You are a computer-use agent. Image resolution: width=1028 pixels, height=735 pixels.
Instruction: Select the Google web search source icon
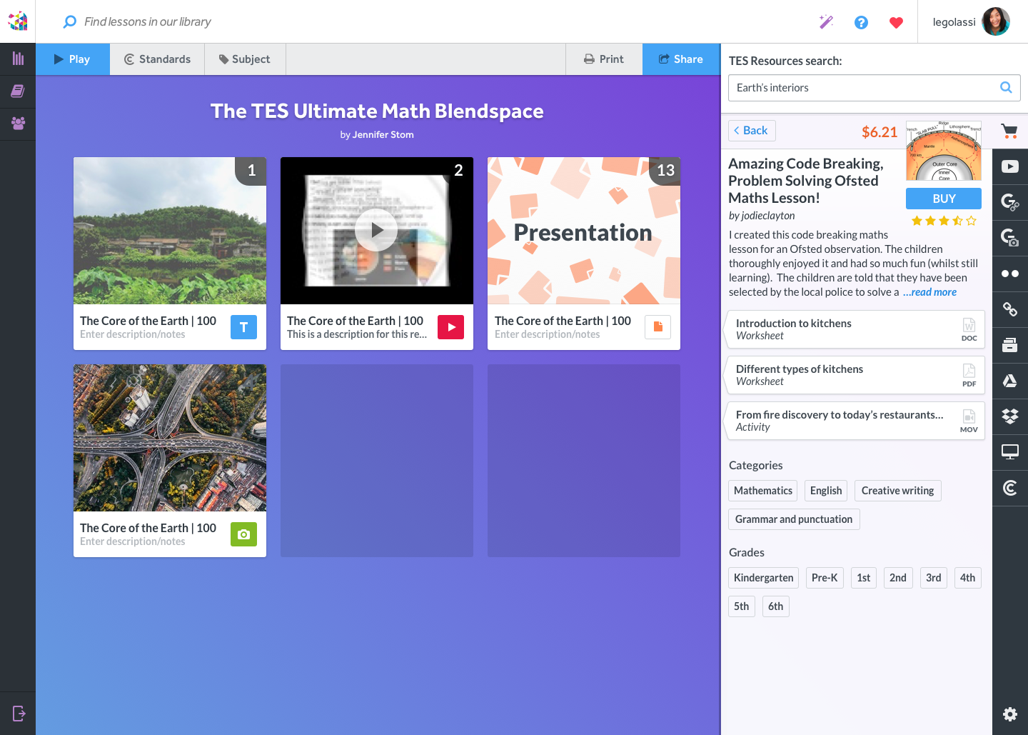click(1010, 202)
